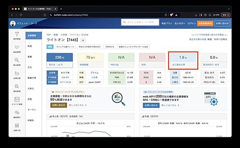Open the 料金プラン header link
240x148 pixels.
click(x=167, y=23)
